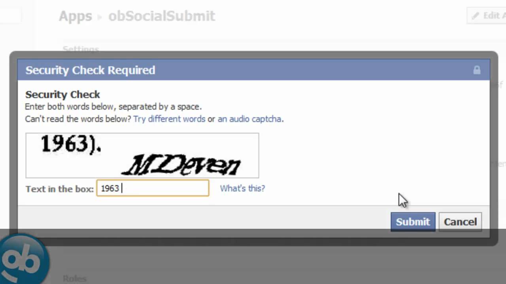Click the Text in the box label
Screen dimensions: 506x284
click(x=60, y=189)
